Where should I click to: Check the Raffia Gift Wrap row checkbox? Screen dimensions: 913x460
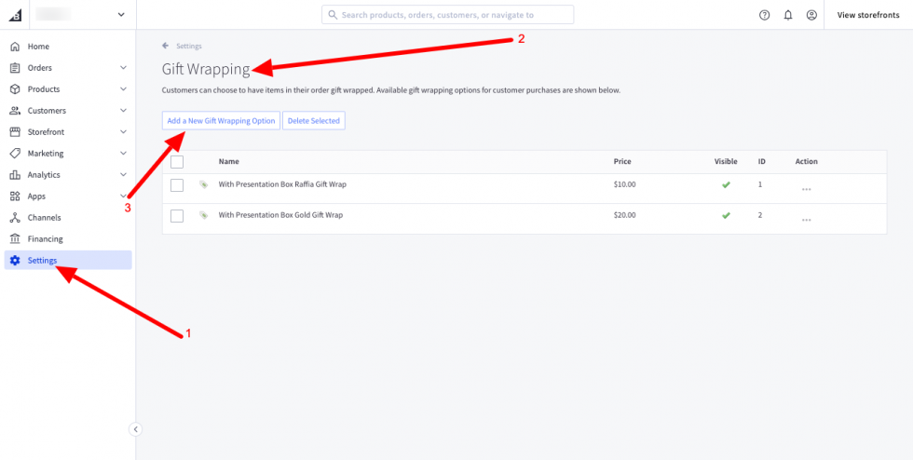click(177, 185)
